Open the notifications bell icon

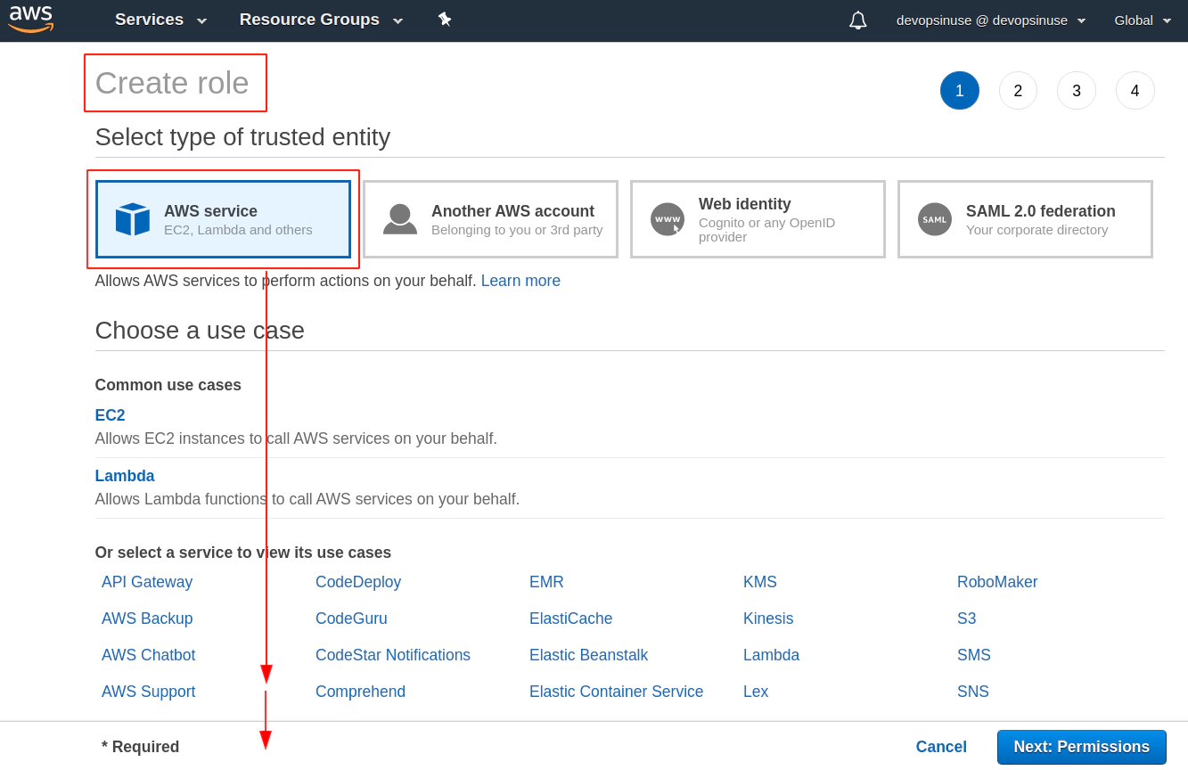click(x=858, y=20)
